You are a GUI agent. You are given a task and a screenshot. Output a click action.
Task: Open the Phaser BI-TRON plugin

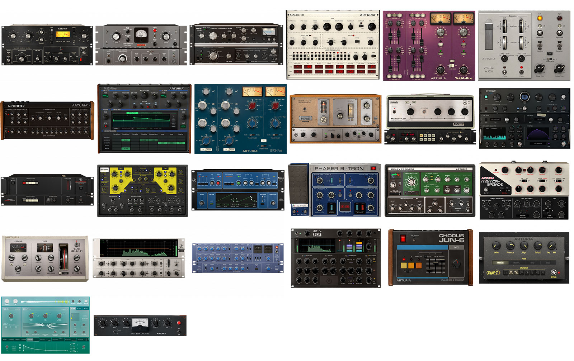[335, 190]
